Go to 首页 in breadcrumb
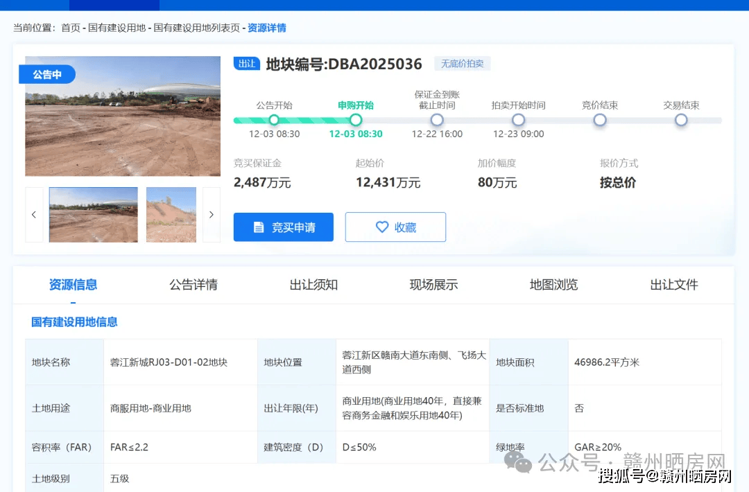 pyautogui.click(x=71, y=28)
